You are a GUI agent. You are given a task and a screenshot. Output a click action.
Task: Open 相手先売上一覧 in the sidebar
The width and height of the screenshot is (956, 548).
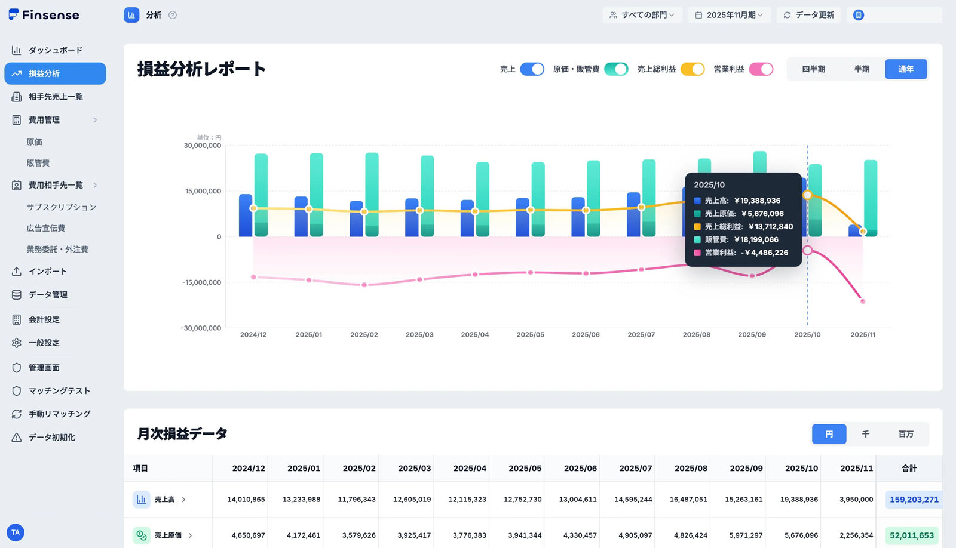[x=55, y=97]
